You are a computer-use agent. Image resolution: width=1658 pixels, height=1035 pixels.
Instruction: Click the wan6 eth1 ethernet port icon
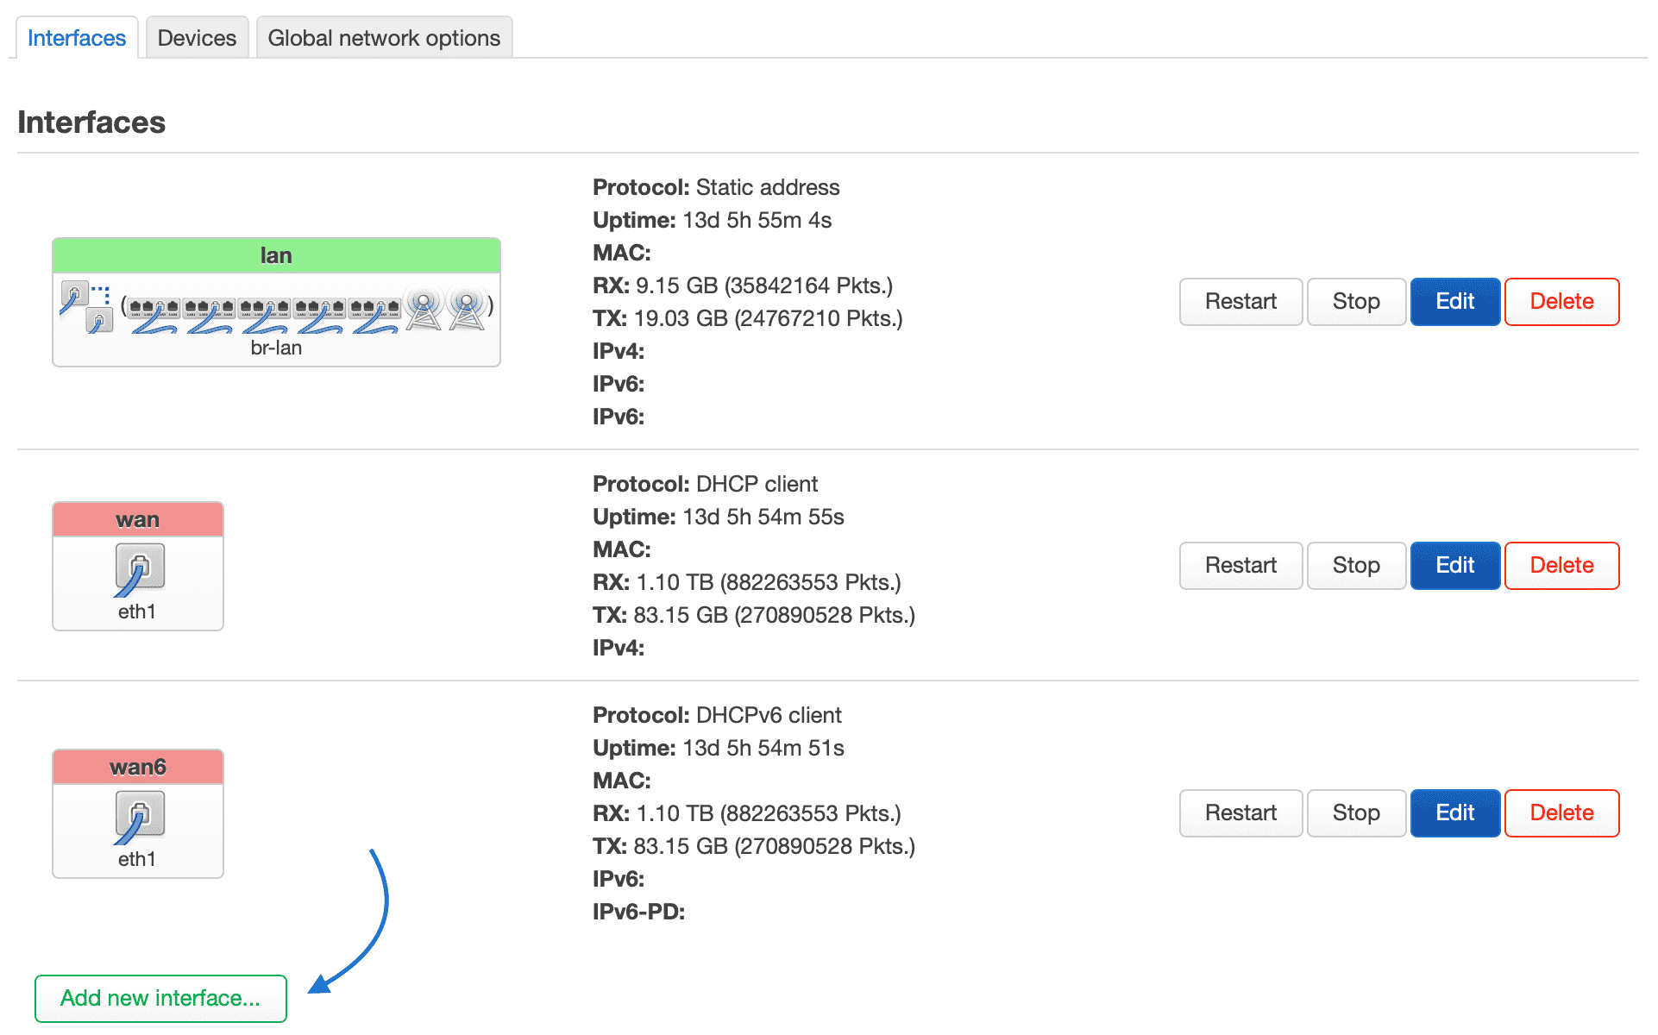pyautogui.click(x=138, y=817)
